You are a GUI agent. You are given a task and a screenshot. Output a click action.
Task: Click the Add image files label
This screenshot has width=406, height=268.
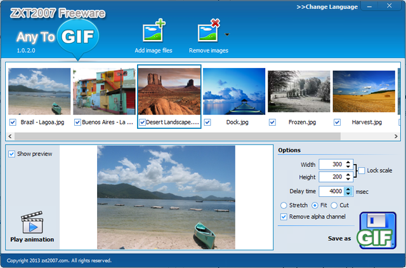[x=154, y=51]
